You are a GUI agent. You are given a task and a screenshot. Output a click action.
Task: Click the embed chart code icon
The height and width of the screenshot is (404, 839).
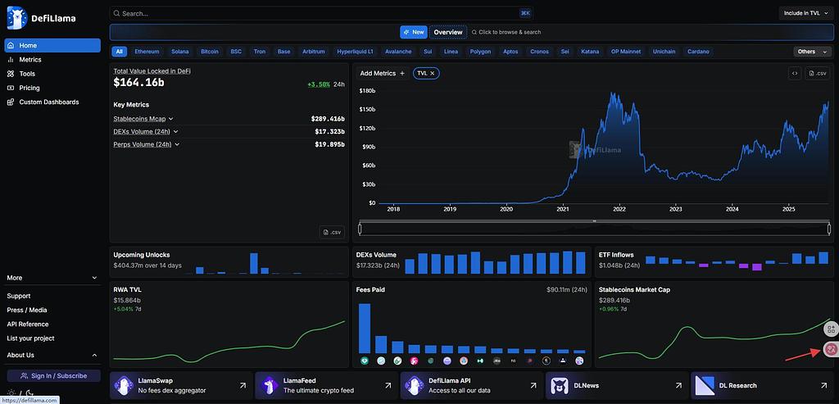pos(794,73)
